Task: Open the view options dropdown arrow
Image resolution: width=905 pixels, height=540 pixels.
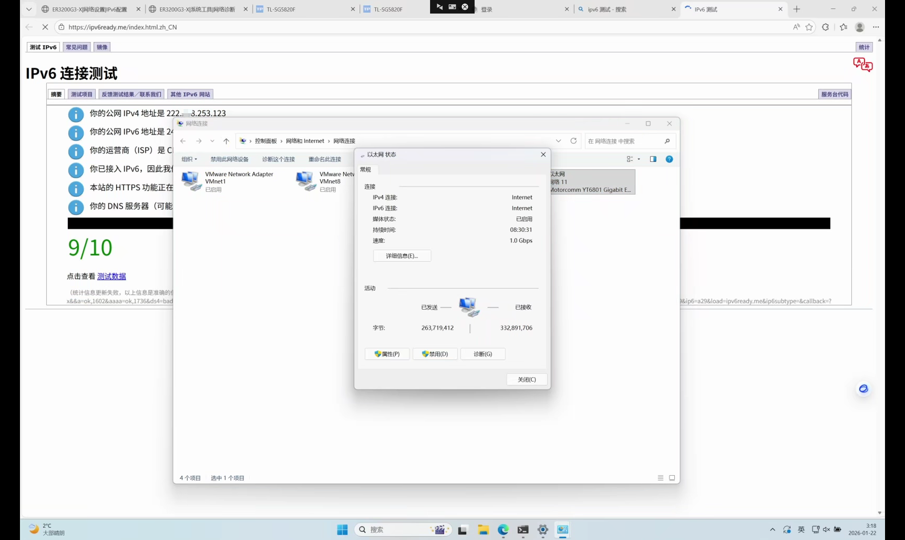Action: pos(639,159)
